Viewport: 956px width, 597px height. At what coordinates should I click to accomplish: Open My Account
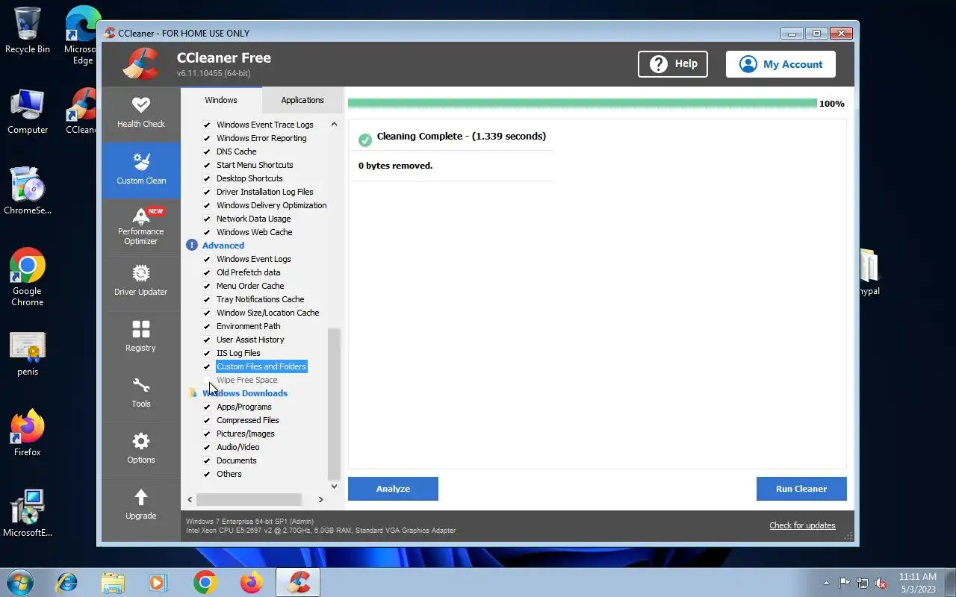780,64
